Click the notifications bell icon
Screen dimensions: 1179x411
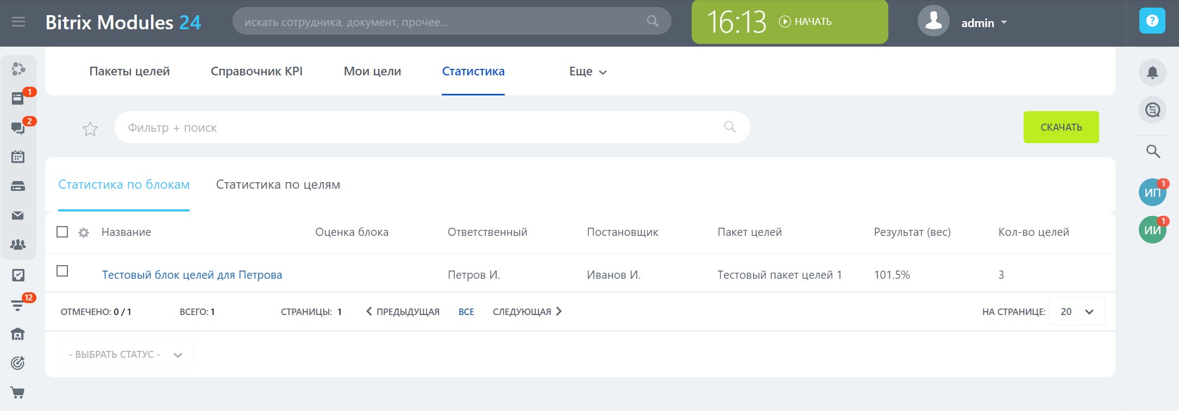(1152, 73)
